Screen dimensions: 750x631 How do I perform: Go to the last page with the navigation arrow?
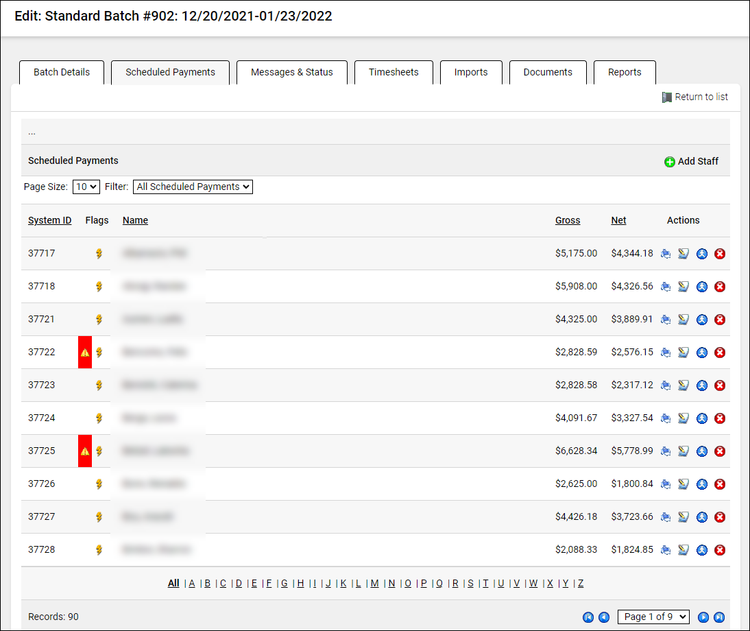(718, 617)
